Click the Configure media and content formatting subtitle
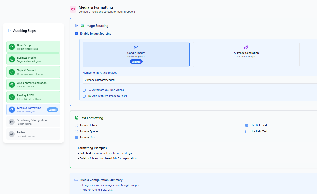This screenshot has height=194, width=317. point(107,12)
